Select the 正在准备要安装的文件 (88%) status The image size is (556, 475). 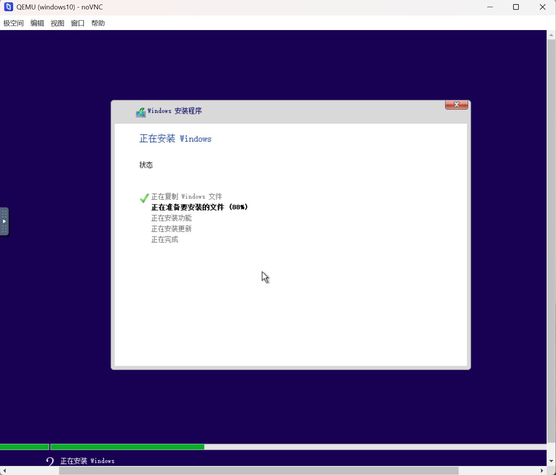tap(200, 207)
